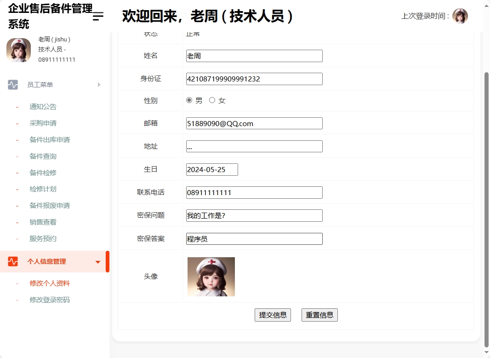
Task: Select the pulse icon beside 员工菜单
Action: (12, 85)
